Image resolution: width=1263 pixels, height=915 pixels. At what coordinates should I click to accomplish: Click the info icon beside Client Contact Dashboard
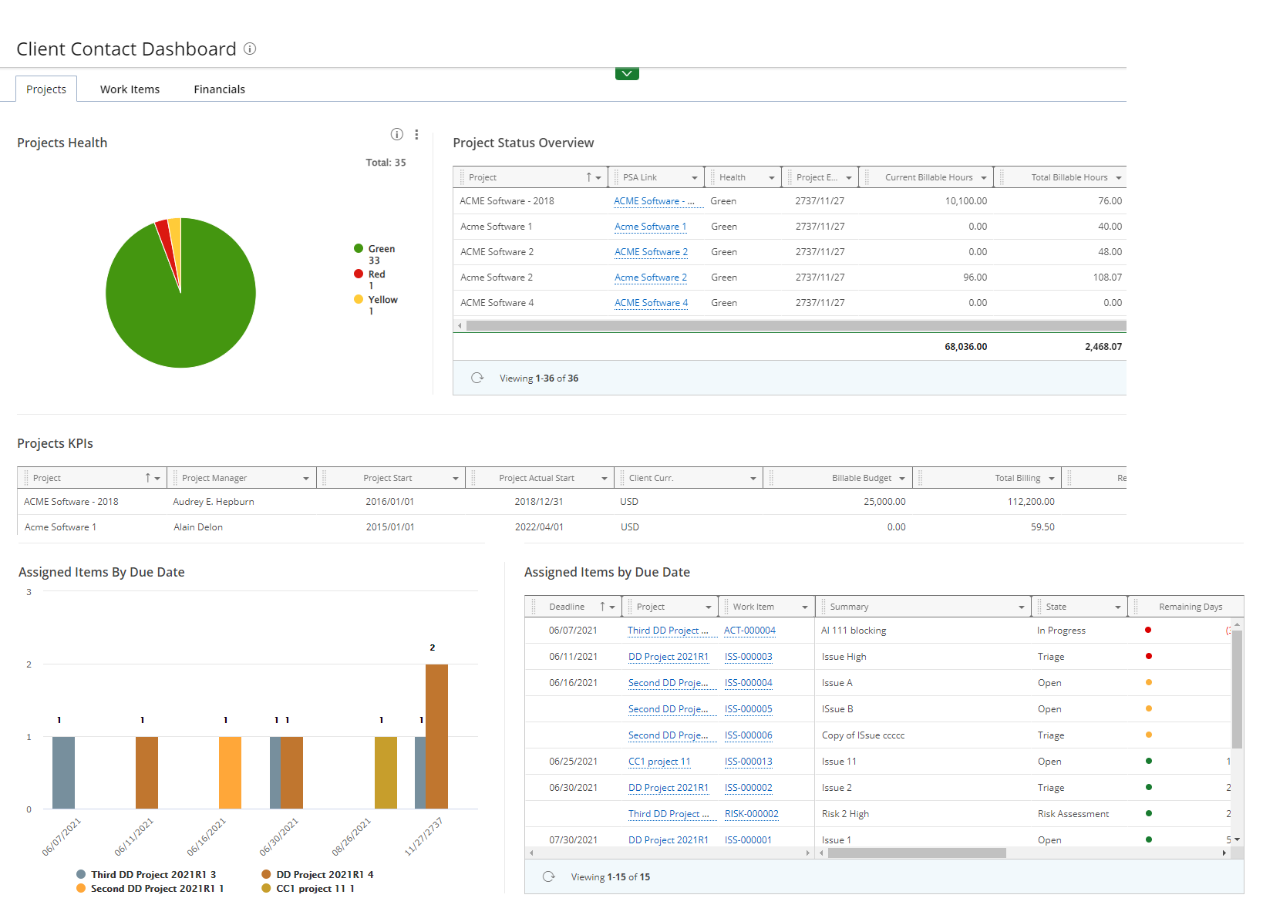(x=250, y=49)
